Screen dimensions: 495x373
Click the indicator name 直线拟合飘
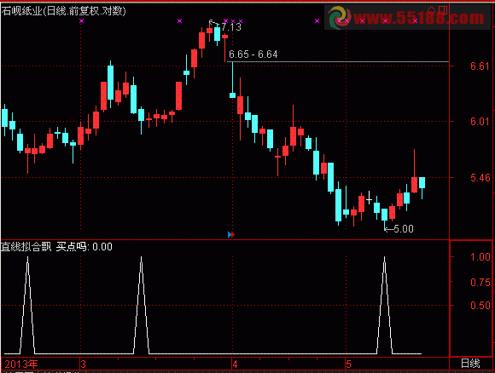pos(26,246)
